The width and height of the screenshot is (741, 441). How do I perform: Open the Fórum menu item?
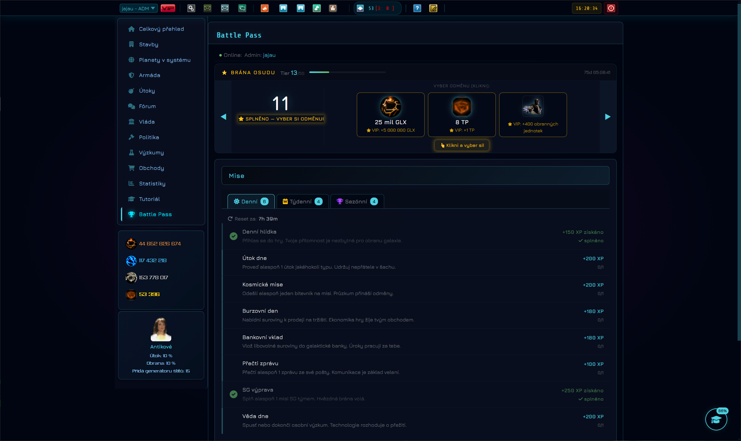click(161, 106)
